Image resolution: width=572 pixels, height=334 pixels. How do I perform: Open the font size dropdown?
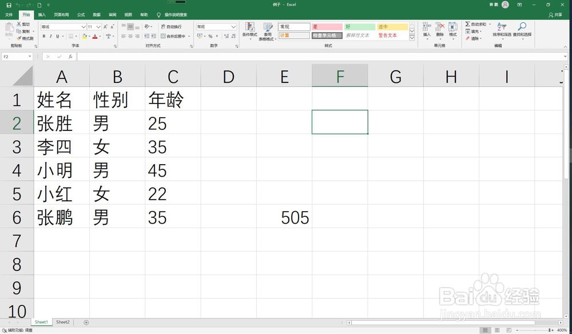(x=98, y=27)
